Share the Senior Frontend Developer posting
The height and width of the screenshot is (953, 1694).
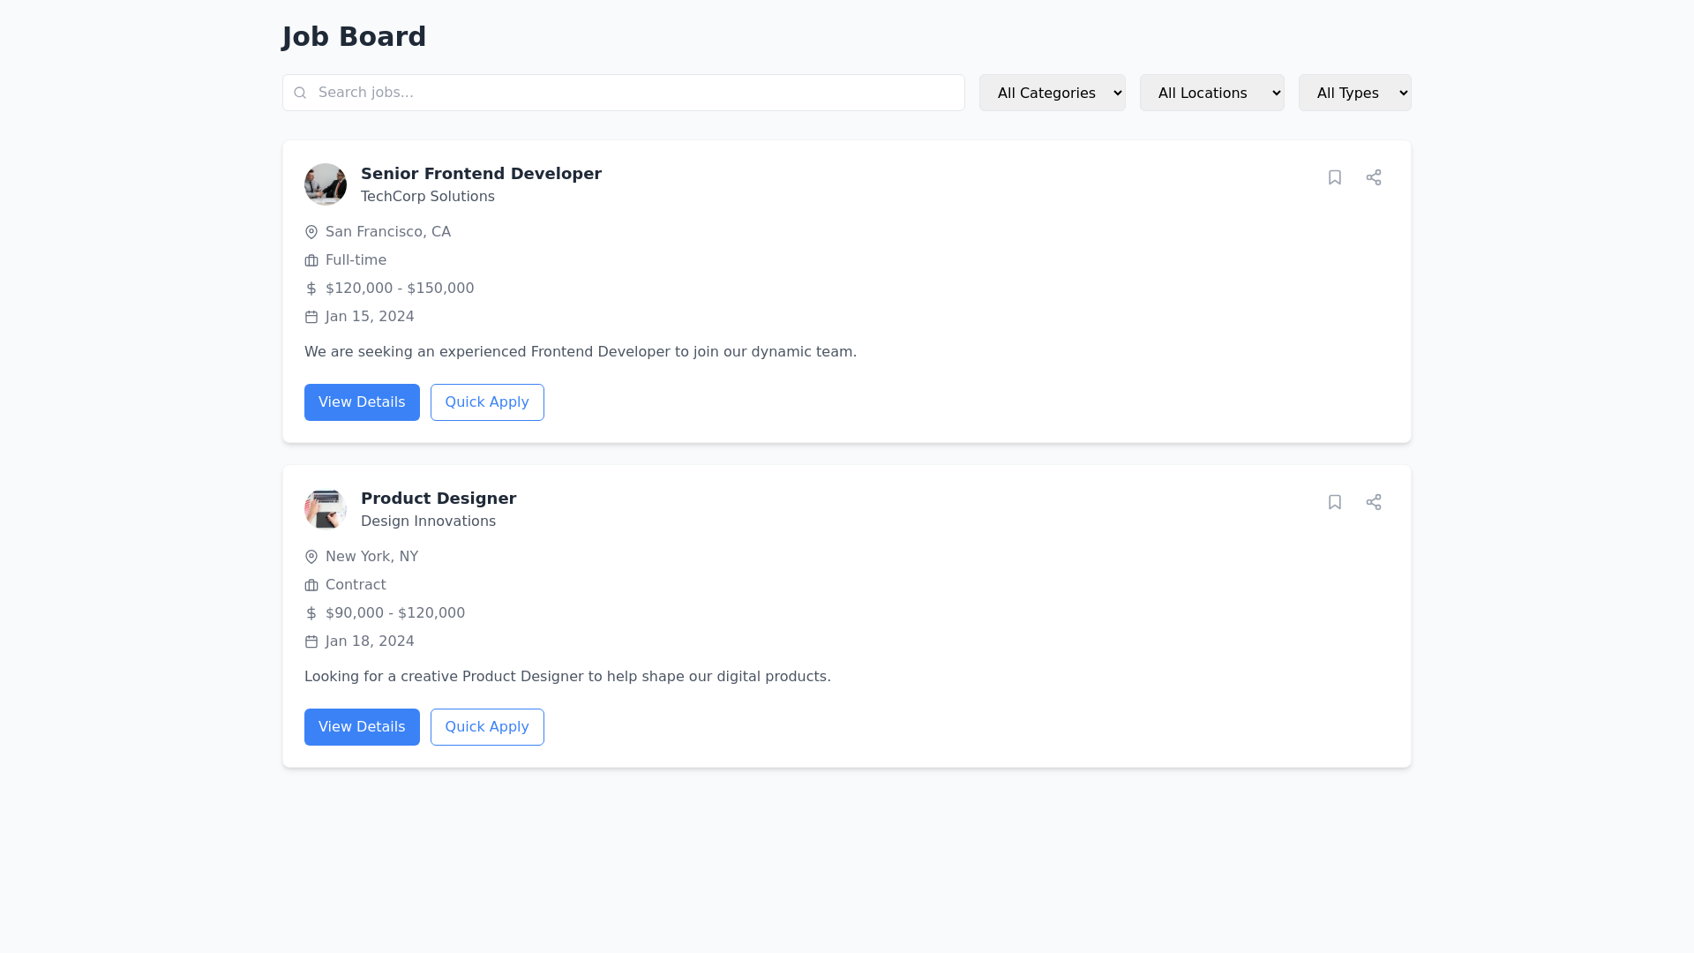click(x=1374, y=177)
